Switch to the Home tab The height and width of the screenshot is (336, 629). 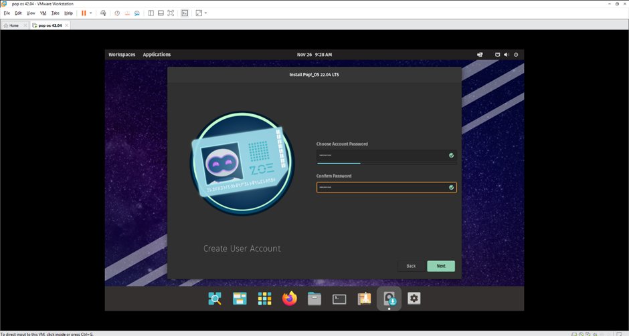(13, 25)
